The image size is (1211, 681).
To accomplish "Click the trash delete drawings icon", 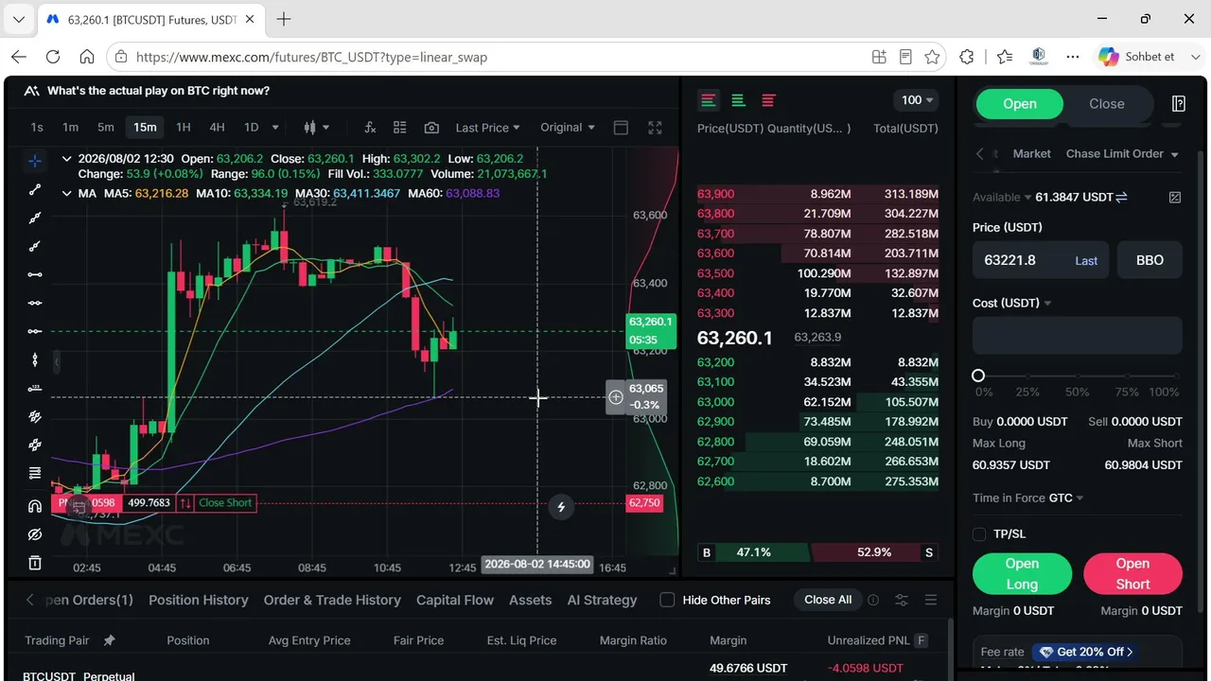I will pyautogui.click(x=35, y=563).
